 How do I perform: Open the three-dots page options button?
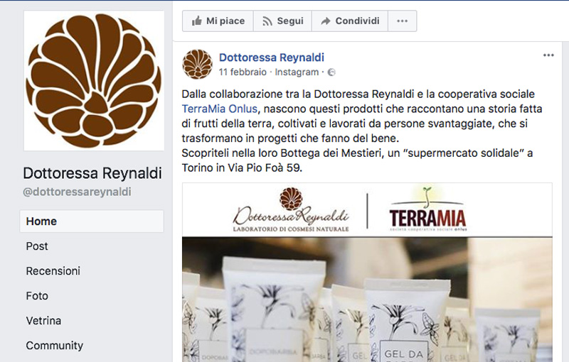click(402, 21)
